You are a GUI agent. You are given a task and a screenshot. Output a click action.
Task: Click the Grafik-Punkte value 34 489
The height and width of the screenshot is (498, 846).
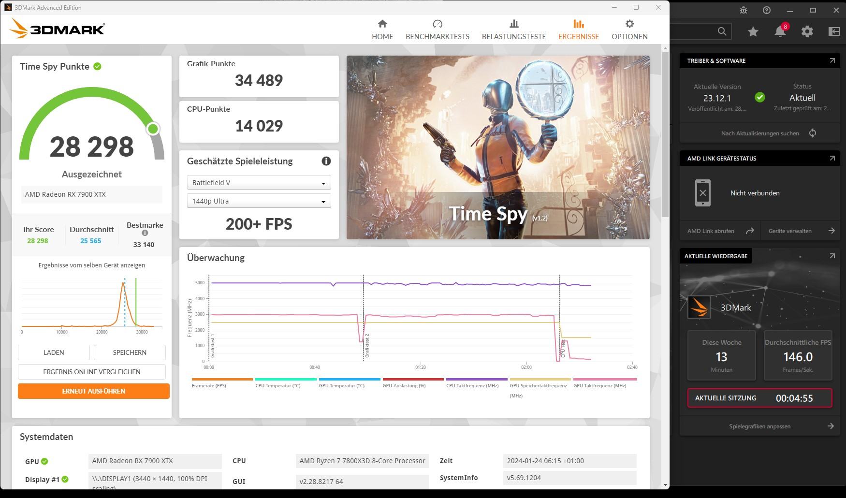[x=259, y=80]
